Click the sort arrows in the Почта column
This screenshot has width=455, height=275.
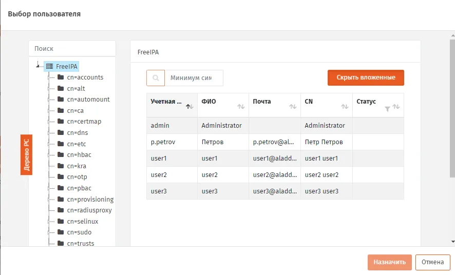(x=293, y=107)
